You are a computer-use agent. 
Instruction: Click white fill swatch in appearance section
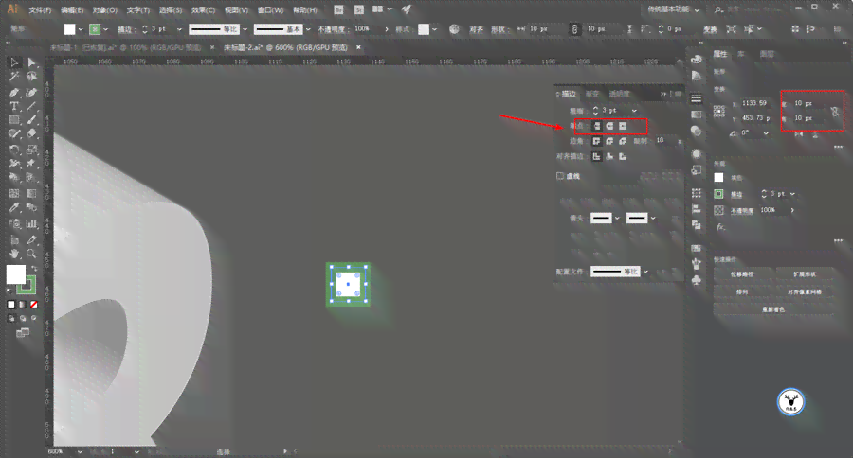click(718, 178)
